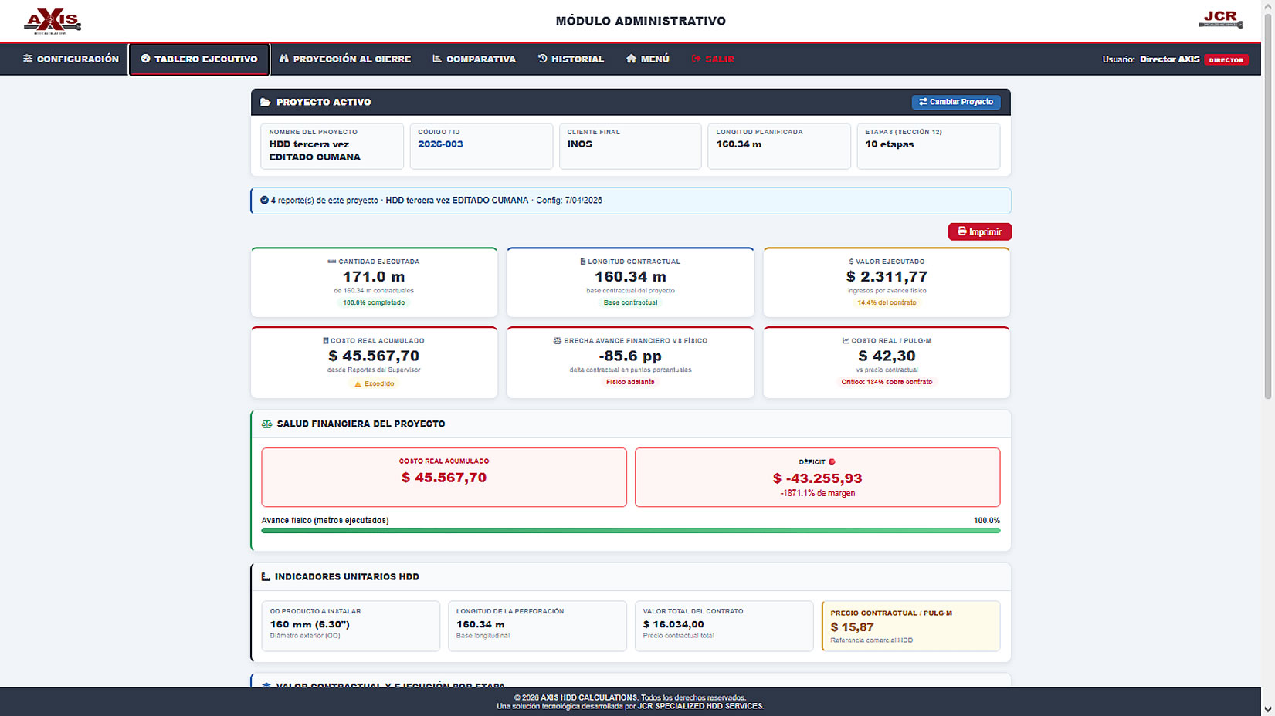1275x716 pixels.
Task: Click project code 2026-003 link
Action: pos(440,144)
